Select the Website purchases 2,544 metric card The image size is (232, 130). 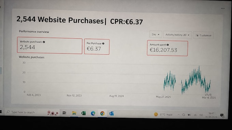click(x=49, y=45)
